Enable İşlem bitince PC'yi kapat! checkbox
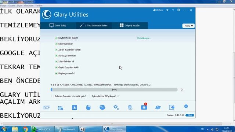 90,96
